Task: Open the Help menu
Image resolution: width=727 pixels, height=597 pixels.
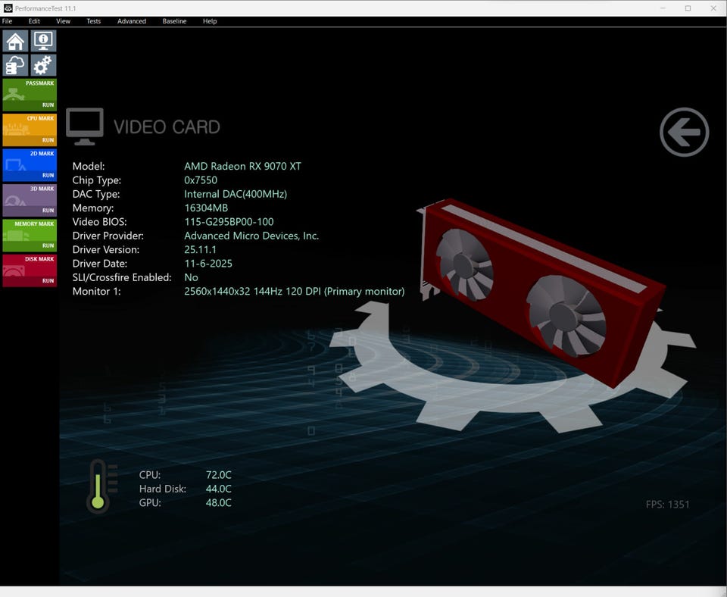Action: pos(210,21)
